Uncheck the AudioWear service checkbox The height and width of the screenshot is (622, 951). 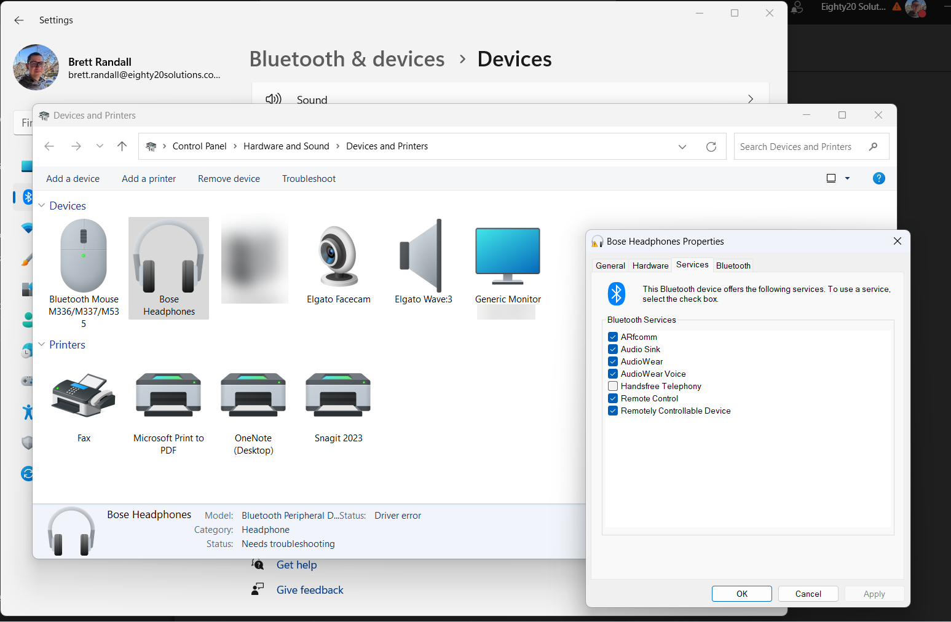(613, 361)
